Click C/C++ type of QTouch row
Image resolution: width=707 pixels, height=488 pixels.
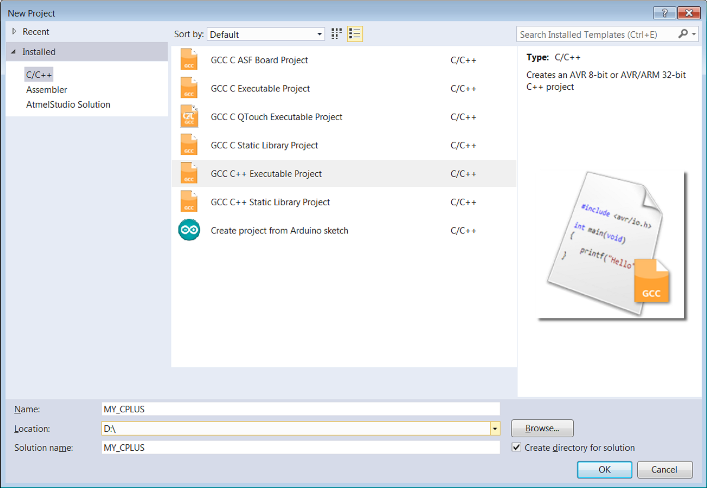[x=463, y=117]
